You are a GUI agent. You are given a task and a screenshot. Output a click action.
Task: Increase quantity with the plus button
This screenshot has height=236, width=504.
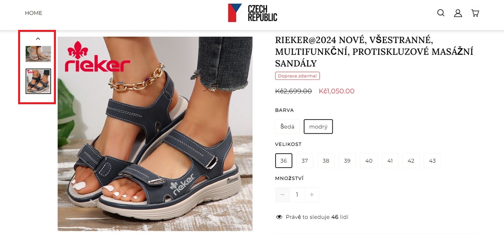tap(312, 195)
